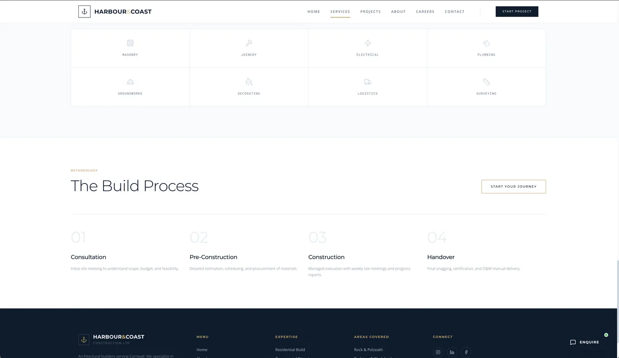
Task: Select the Joinery hammer icon
Action: (x=249, y=43)
